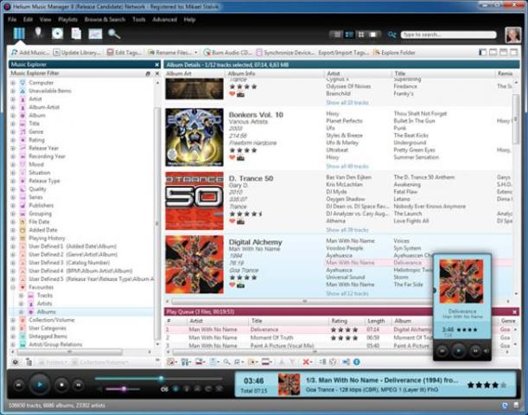Click the camera icon under D. Trance 50
The width and height of the screenshot is (528, 415).
240,221
